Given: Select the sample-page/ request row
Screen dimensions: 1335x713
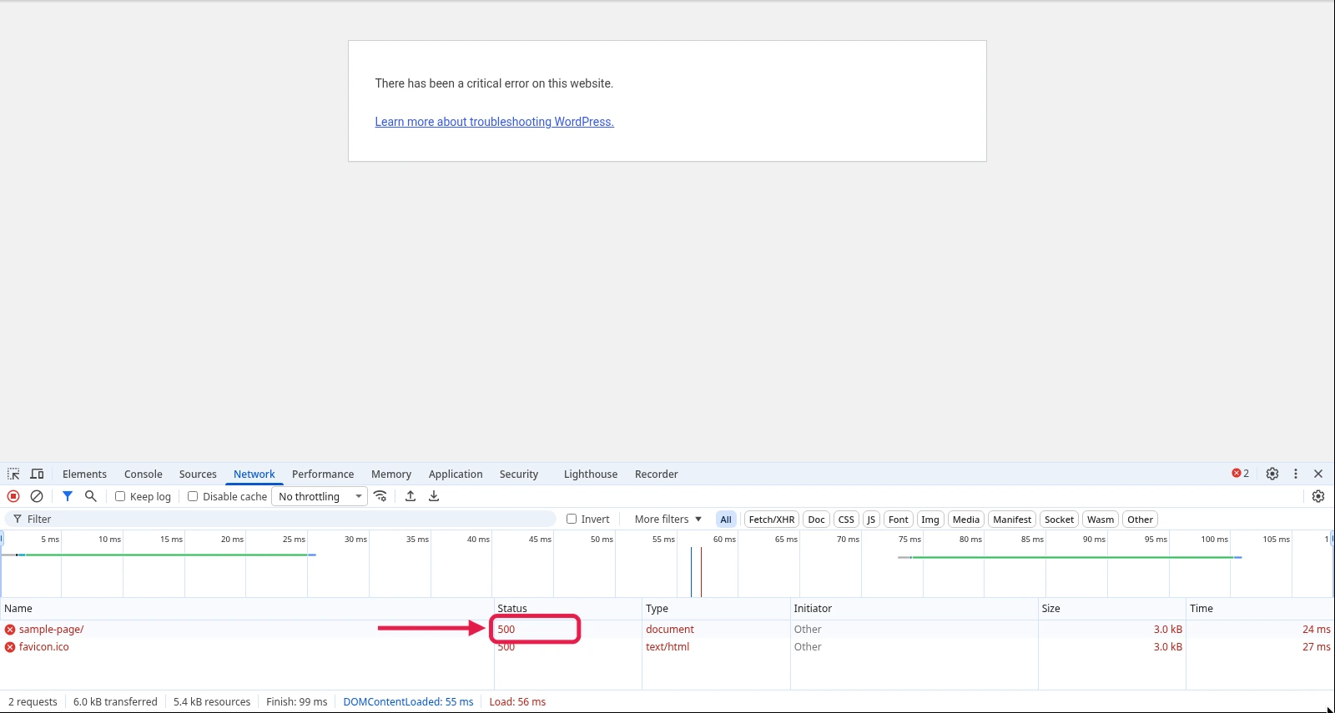Looking at the screenshot, I should pos(667,630).
